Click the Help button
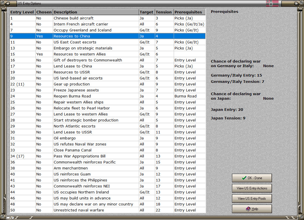Image resolution: width=304 pixels, height=220 pixels. pyautogui.click(x=252, y=209)
